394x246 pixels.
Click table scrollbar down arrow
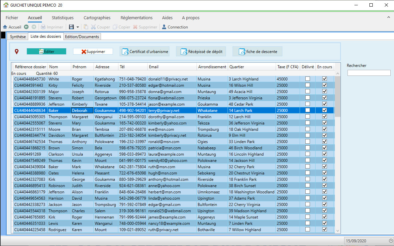point(338,231)
